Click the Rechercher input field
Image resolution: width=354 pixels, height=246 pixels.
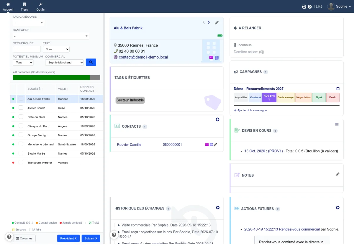[27, 49]
